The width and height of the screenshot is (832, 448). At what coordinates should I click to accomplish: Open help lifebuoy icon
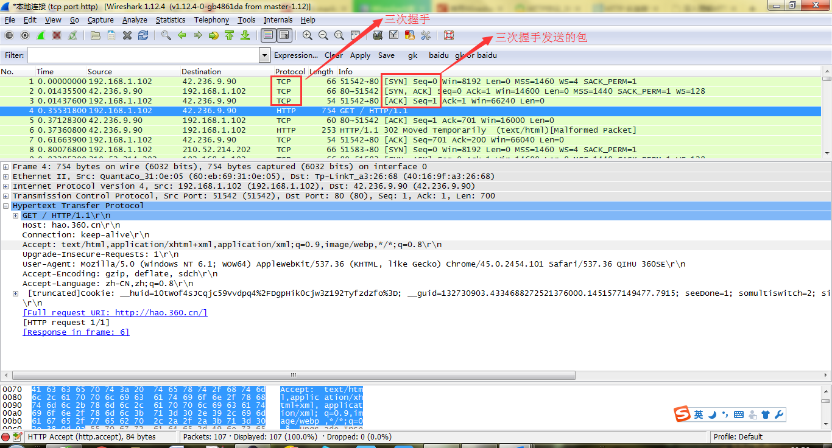tap(449, 35)
